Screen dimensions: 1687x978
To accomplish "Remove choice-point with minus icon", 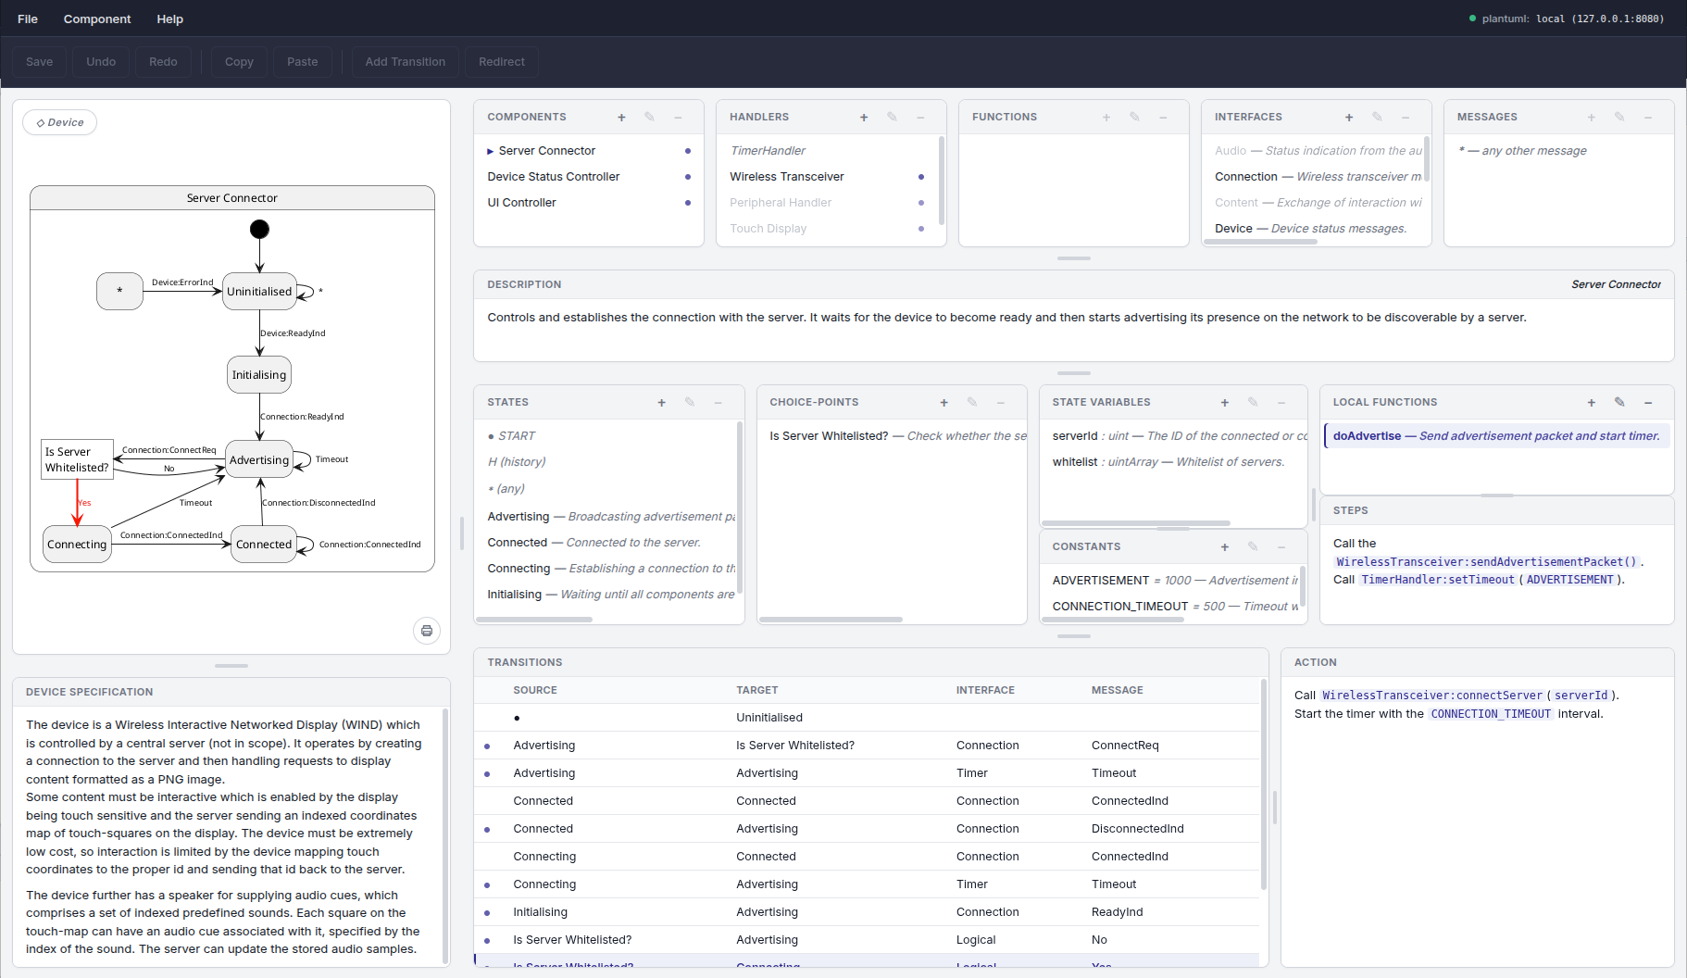I will coord(1000,403).
